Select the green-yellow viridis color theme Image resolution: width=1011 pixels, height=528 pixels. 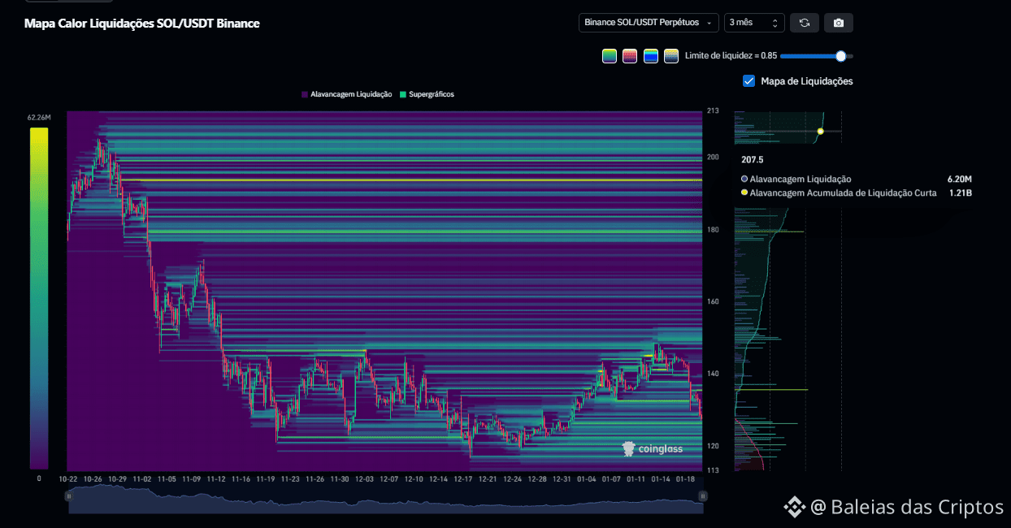(x=609, y=56)
